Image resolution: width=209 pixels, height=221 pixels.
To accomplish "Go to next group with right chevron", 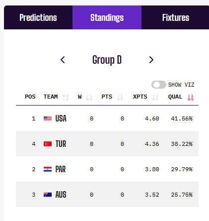I will (151, 60).
